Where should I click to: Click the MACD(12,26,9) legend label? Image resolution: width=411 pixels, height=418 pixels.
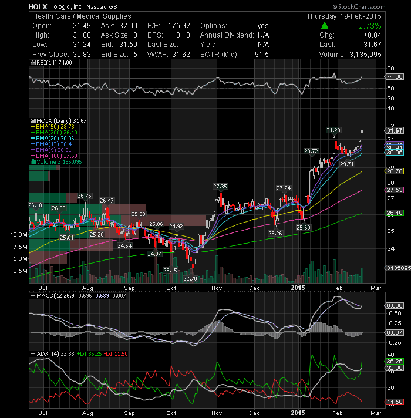pos(56,296)
